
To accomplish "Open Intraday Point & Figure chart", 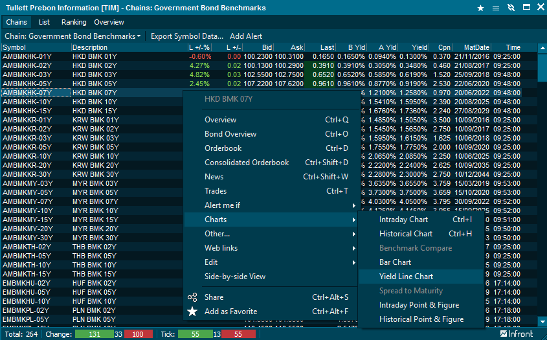I will (421, 305).
